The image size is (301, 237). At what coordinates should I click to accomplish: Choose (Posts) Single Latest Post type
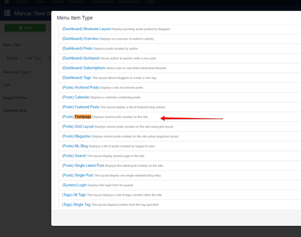coord(83,166)
